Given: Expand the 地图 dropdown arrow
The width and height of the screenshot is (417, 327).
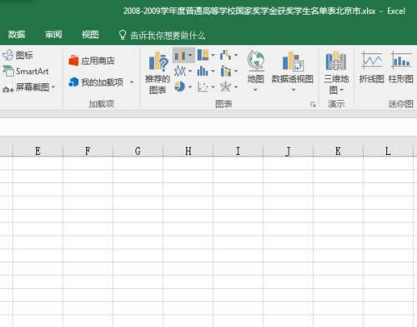Looking at the screenshot, I should pyautogui.click(x=255, y=90).
